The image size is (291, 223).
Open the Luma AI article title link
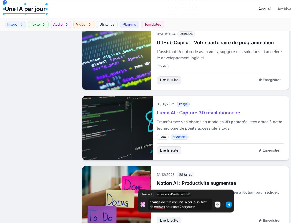(198, 113)
